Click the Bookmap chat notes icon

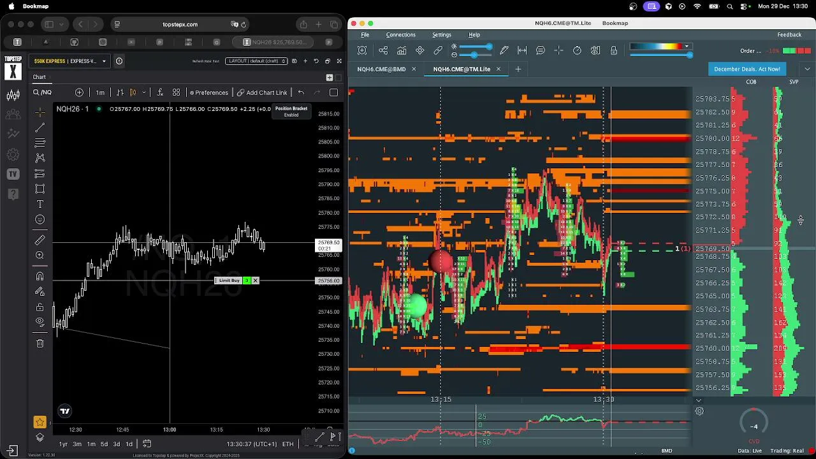pos(541,50)
